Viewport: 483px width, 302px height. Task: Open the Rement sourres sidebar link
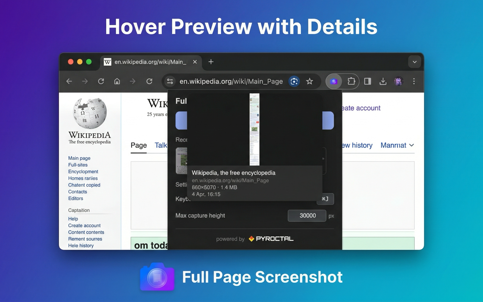[85, 239]
